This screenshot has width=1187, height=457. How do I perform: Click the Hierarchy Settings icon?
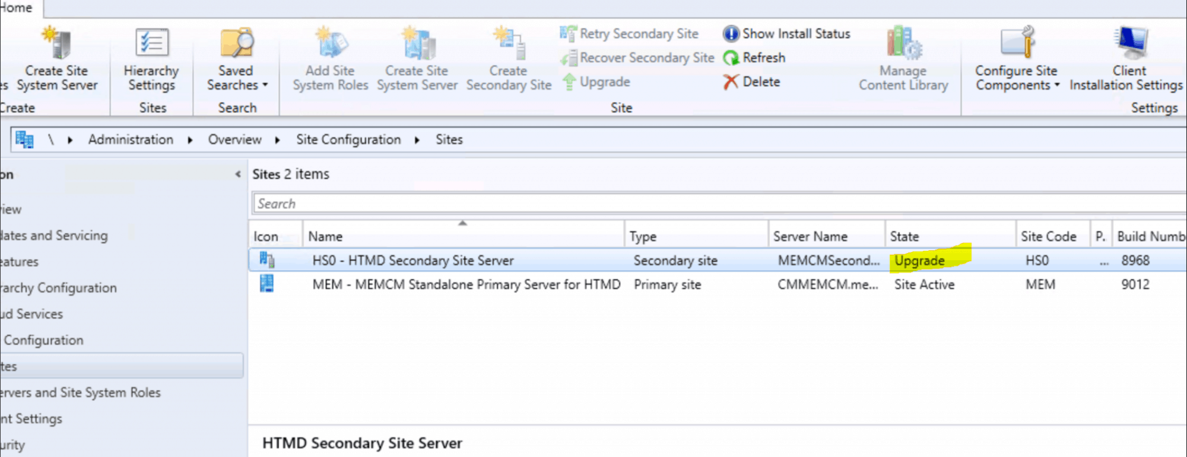(151, 43)
